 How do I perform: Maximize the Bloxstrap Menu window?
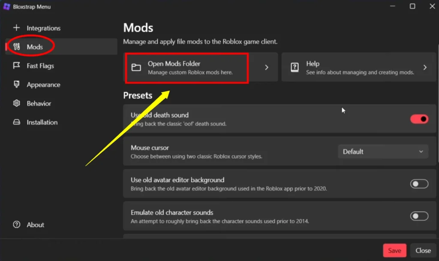coord(412,6)
